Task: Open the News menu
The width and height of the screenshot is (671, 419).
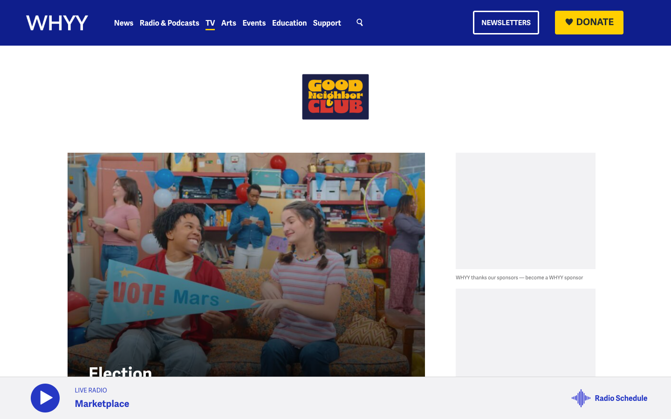Action: [123, 23]
